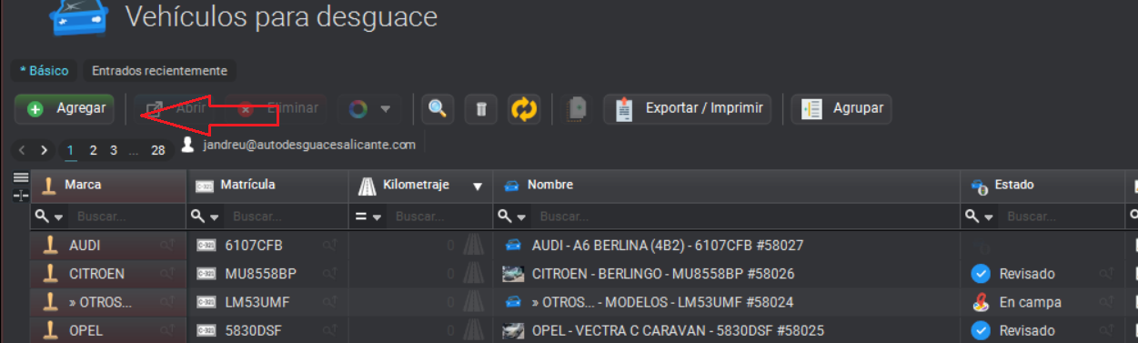Click the Kilometraje Buscar filter field
Image resolution: width=1138 pixels, height=343 pixels.
tap(439, 217)
